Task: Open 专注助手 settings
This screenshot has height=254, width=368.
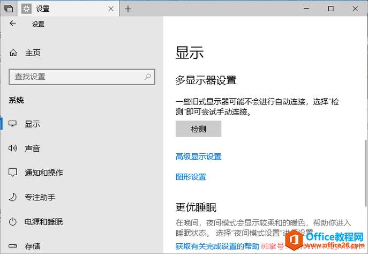Action: pyautogui.click(x=40, y=197)
